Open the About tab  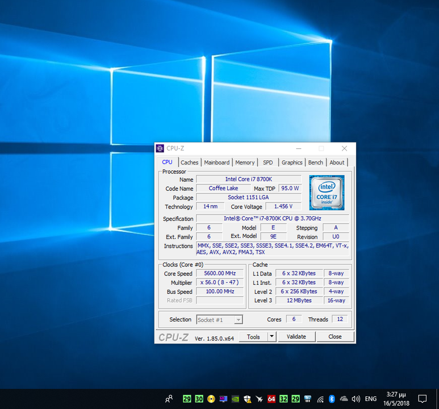(337, 162)
